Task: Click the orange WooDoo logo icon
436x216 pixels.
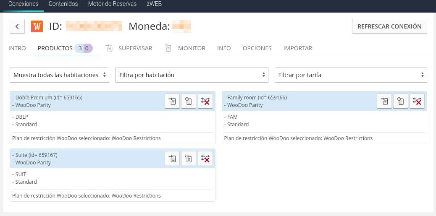Action: [37, 26]
